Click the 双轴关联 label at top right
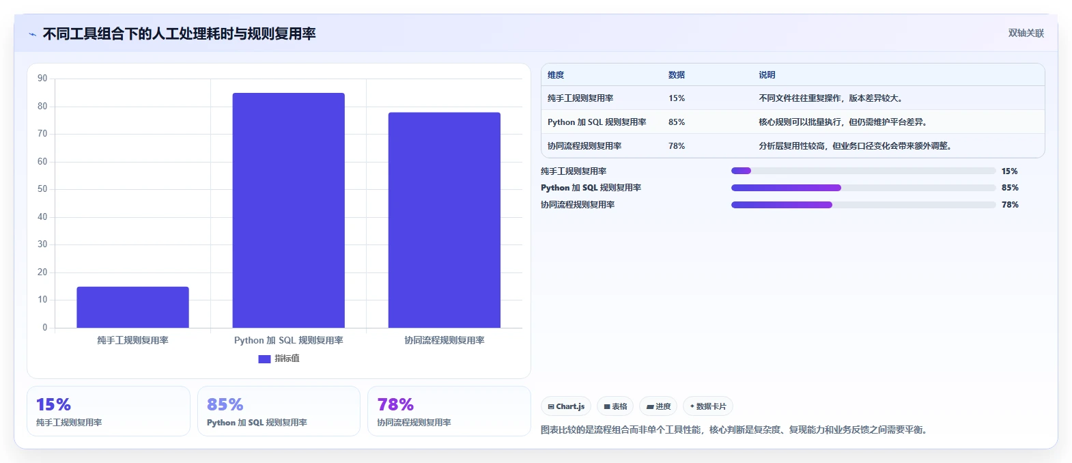The width and height of the screenshot is (1072, 463). pyautogui.click(x=1026, y=33)
